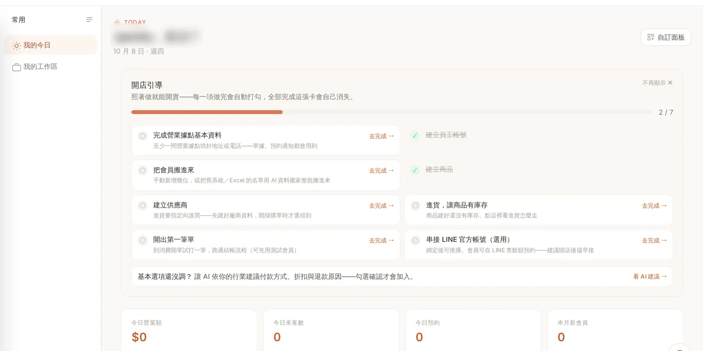Screen dimensions: 703x351
Task: Click the briefcase icon beside 我的工作區
Action: pyautogui.click(x=17, y=67)
